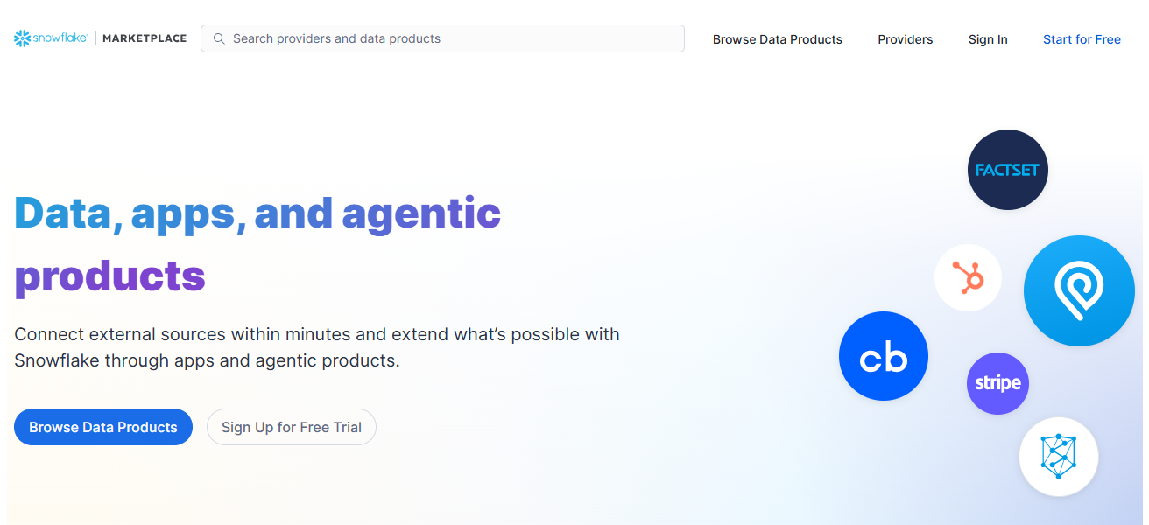
Task: Select the FACTSET circular logo
Action: [1007, 169]
